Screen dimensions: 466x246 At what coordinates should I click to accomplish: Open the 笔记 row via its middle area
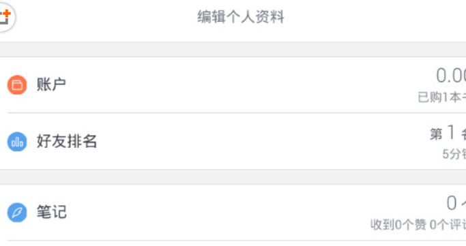233,213
